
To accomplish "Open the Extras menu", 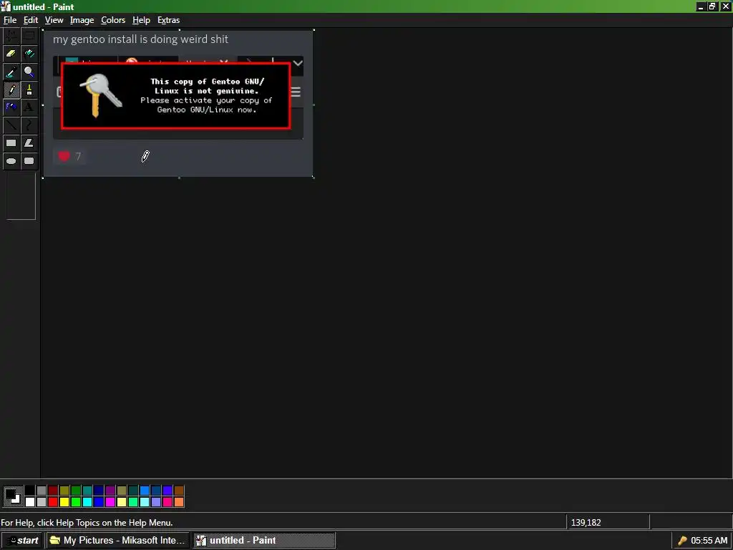I will [x=168, y=20].
